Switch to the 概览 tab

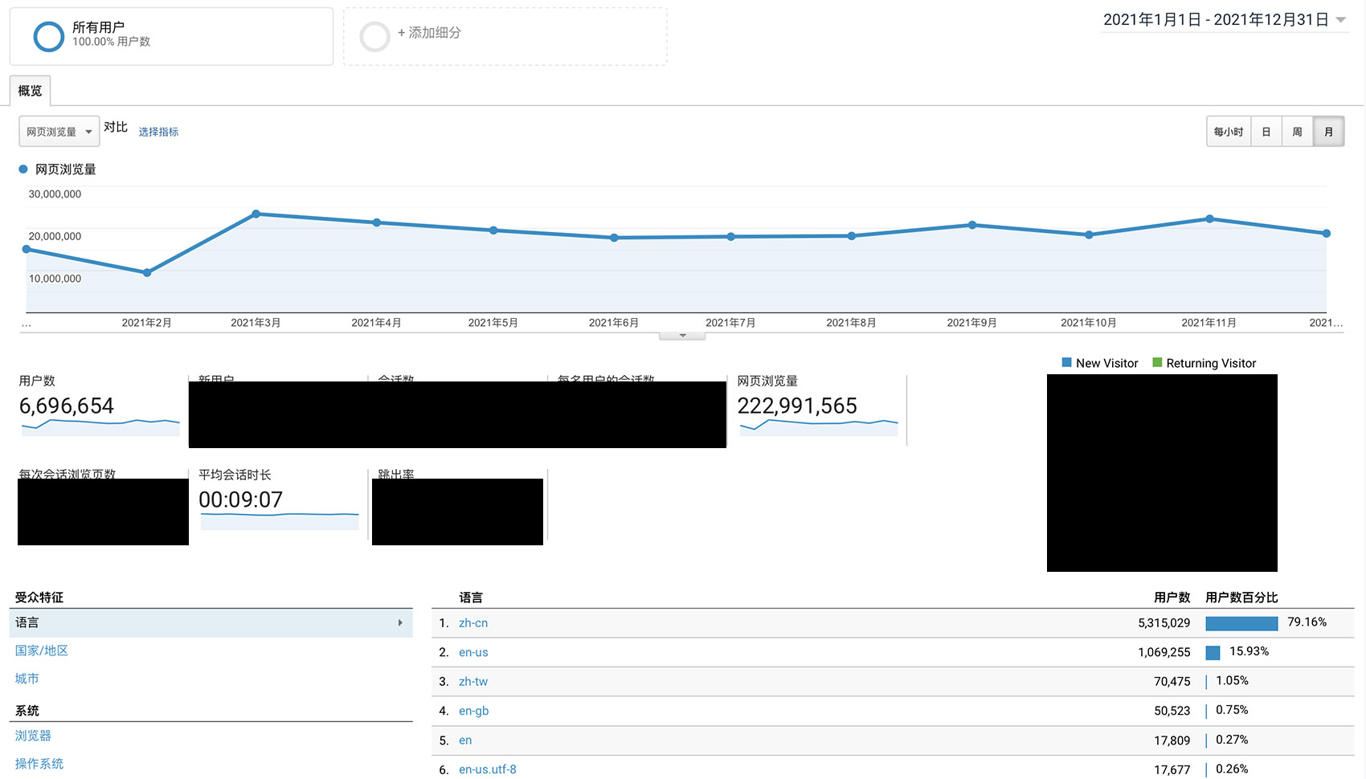point(31,91)
